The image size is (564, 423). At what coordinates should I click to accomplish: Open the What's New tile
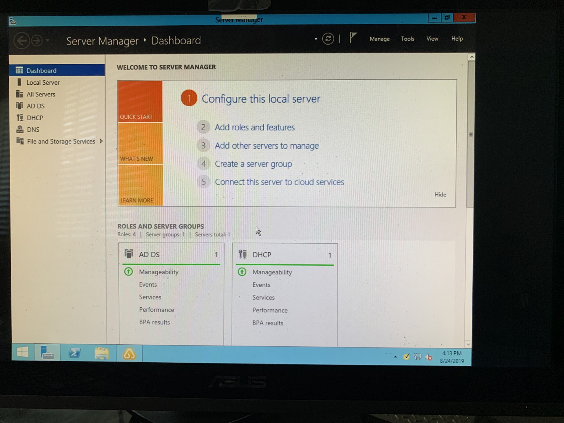click(x=140, y=144)
